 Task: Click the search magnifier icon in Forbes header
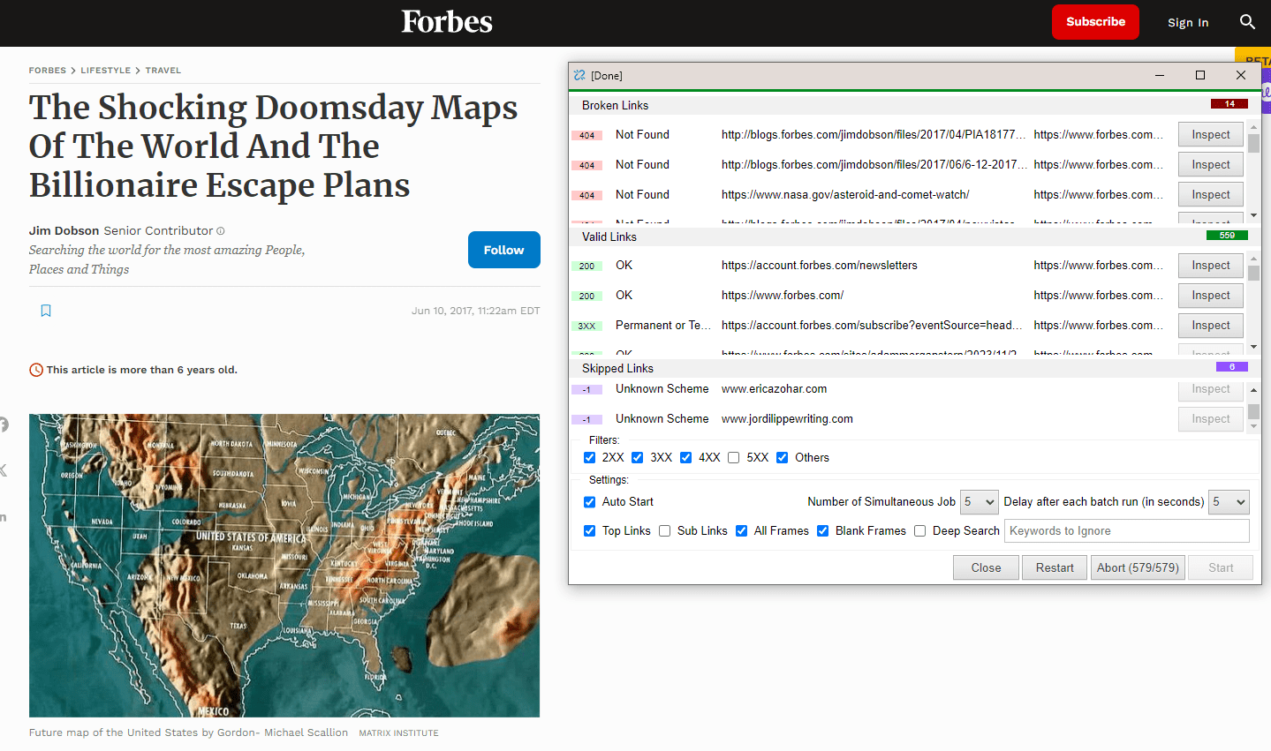tap(1246, 22)
